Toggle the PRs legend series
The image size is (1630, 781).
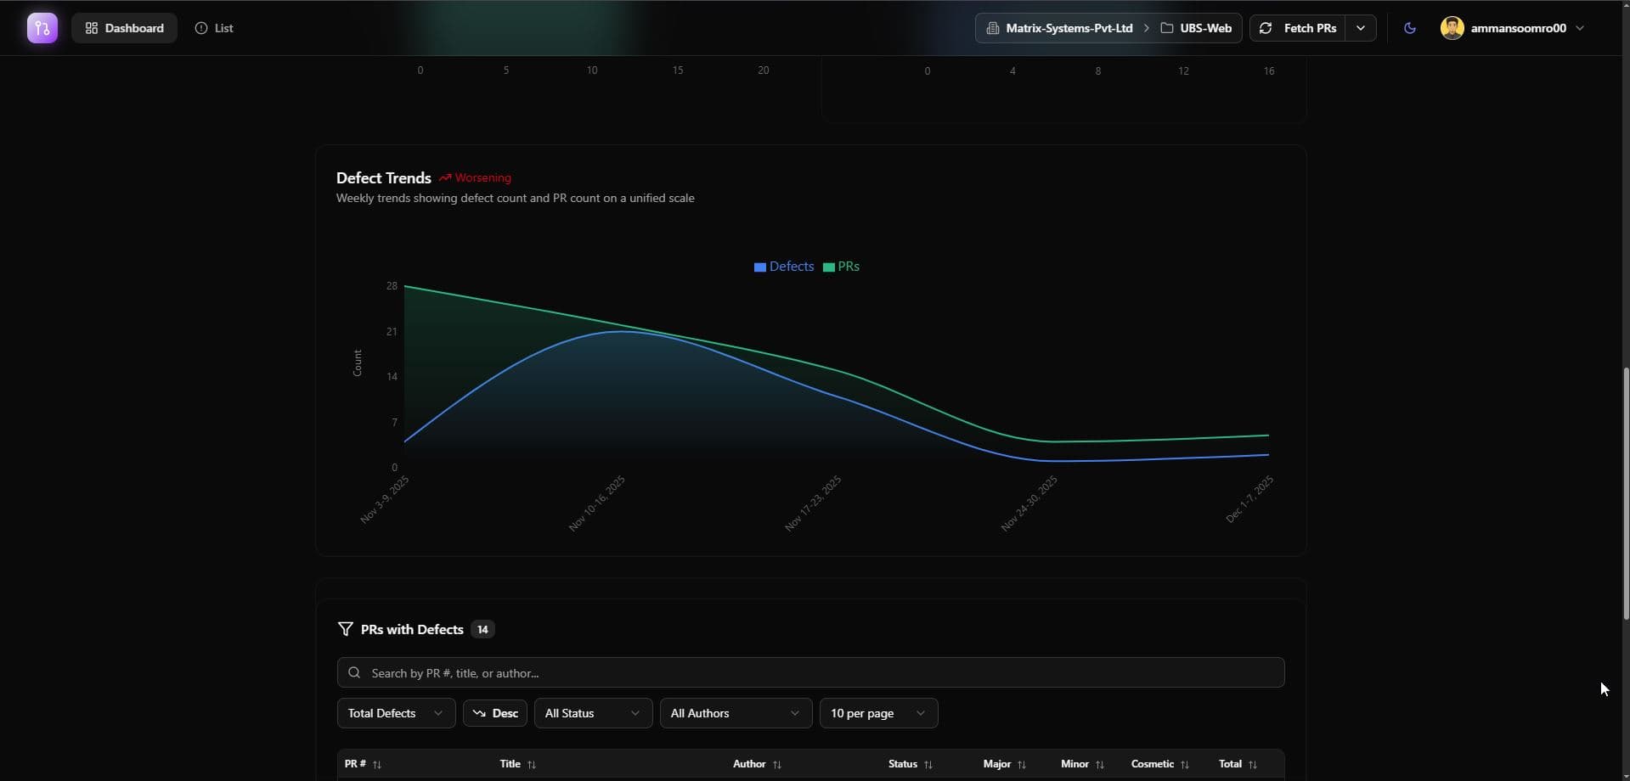(841, 267)
